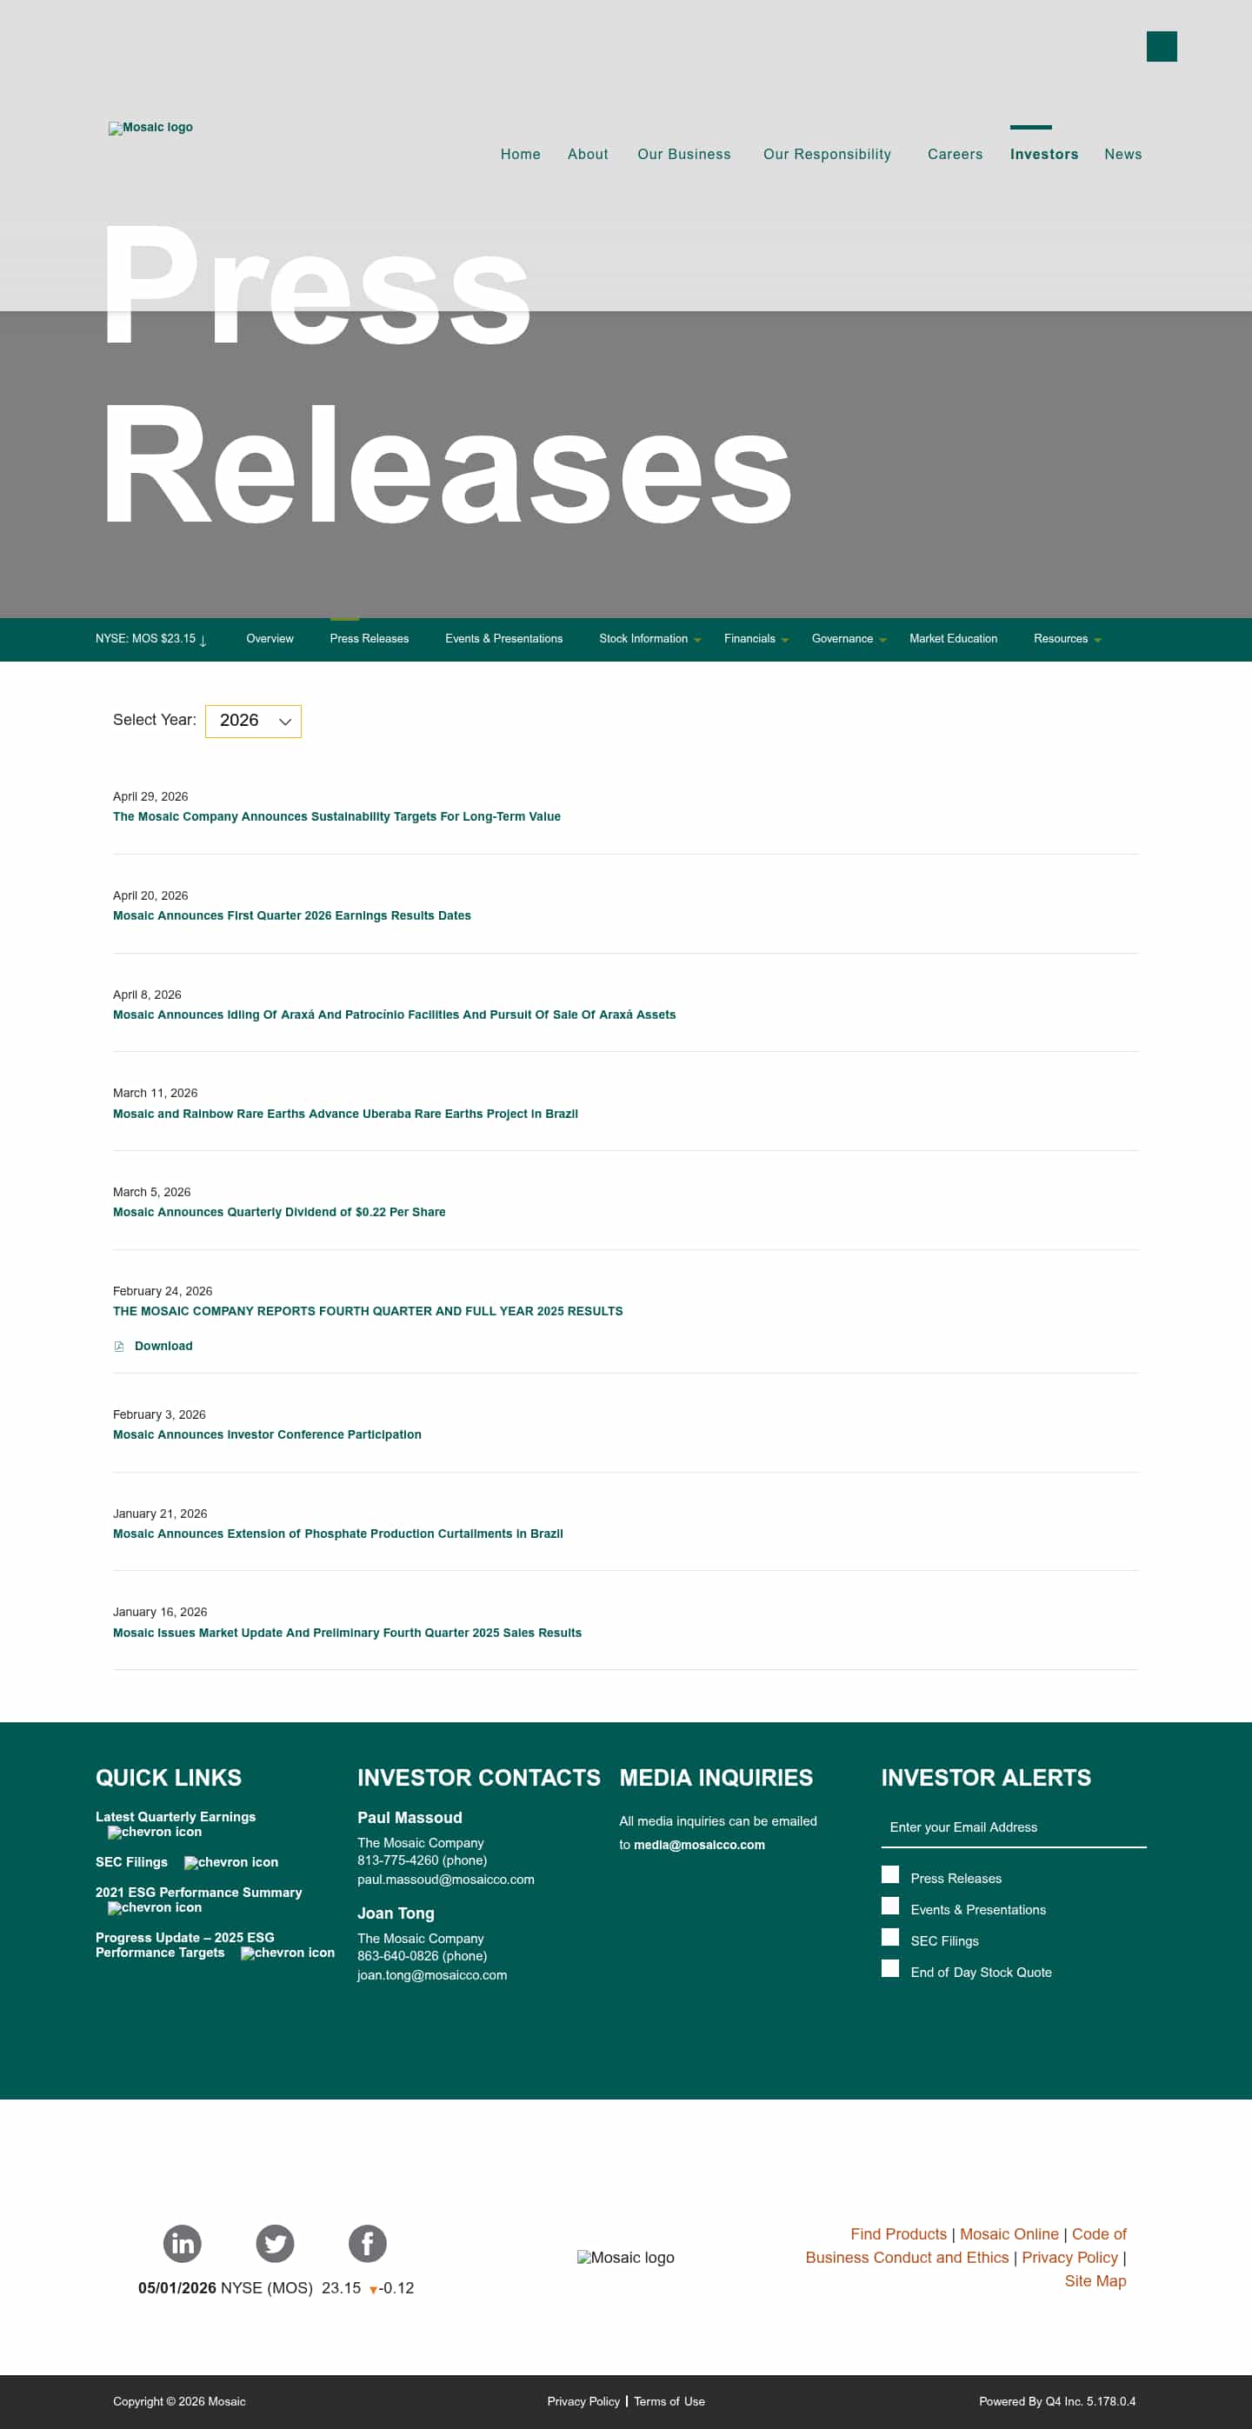Open the Quarterly Dividend of $0.22 release

point(279,1212)
